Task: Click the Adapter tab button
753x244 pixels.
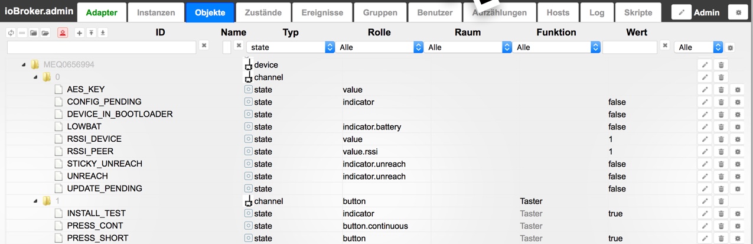Action: click(102, 12)
